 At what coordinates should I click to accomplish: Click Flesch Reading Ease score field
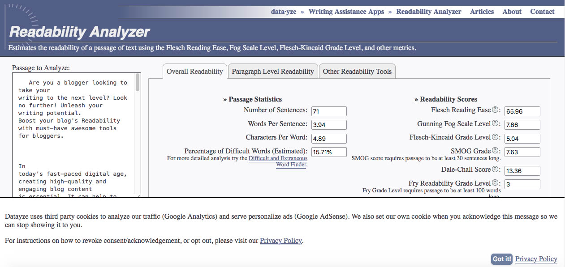[x=522, y=111]
